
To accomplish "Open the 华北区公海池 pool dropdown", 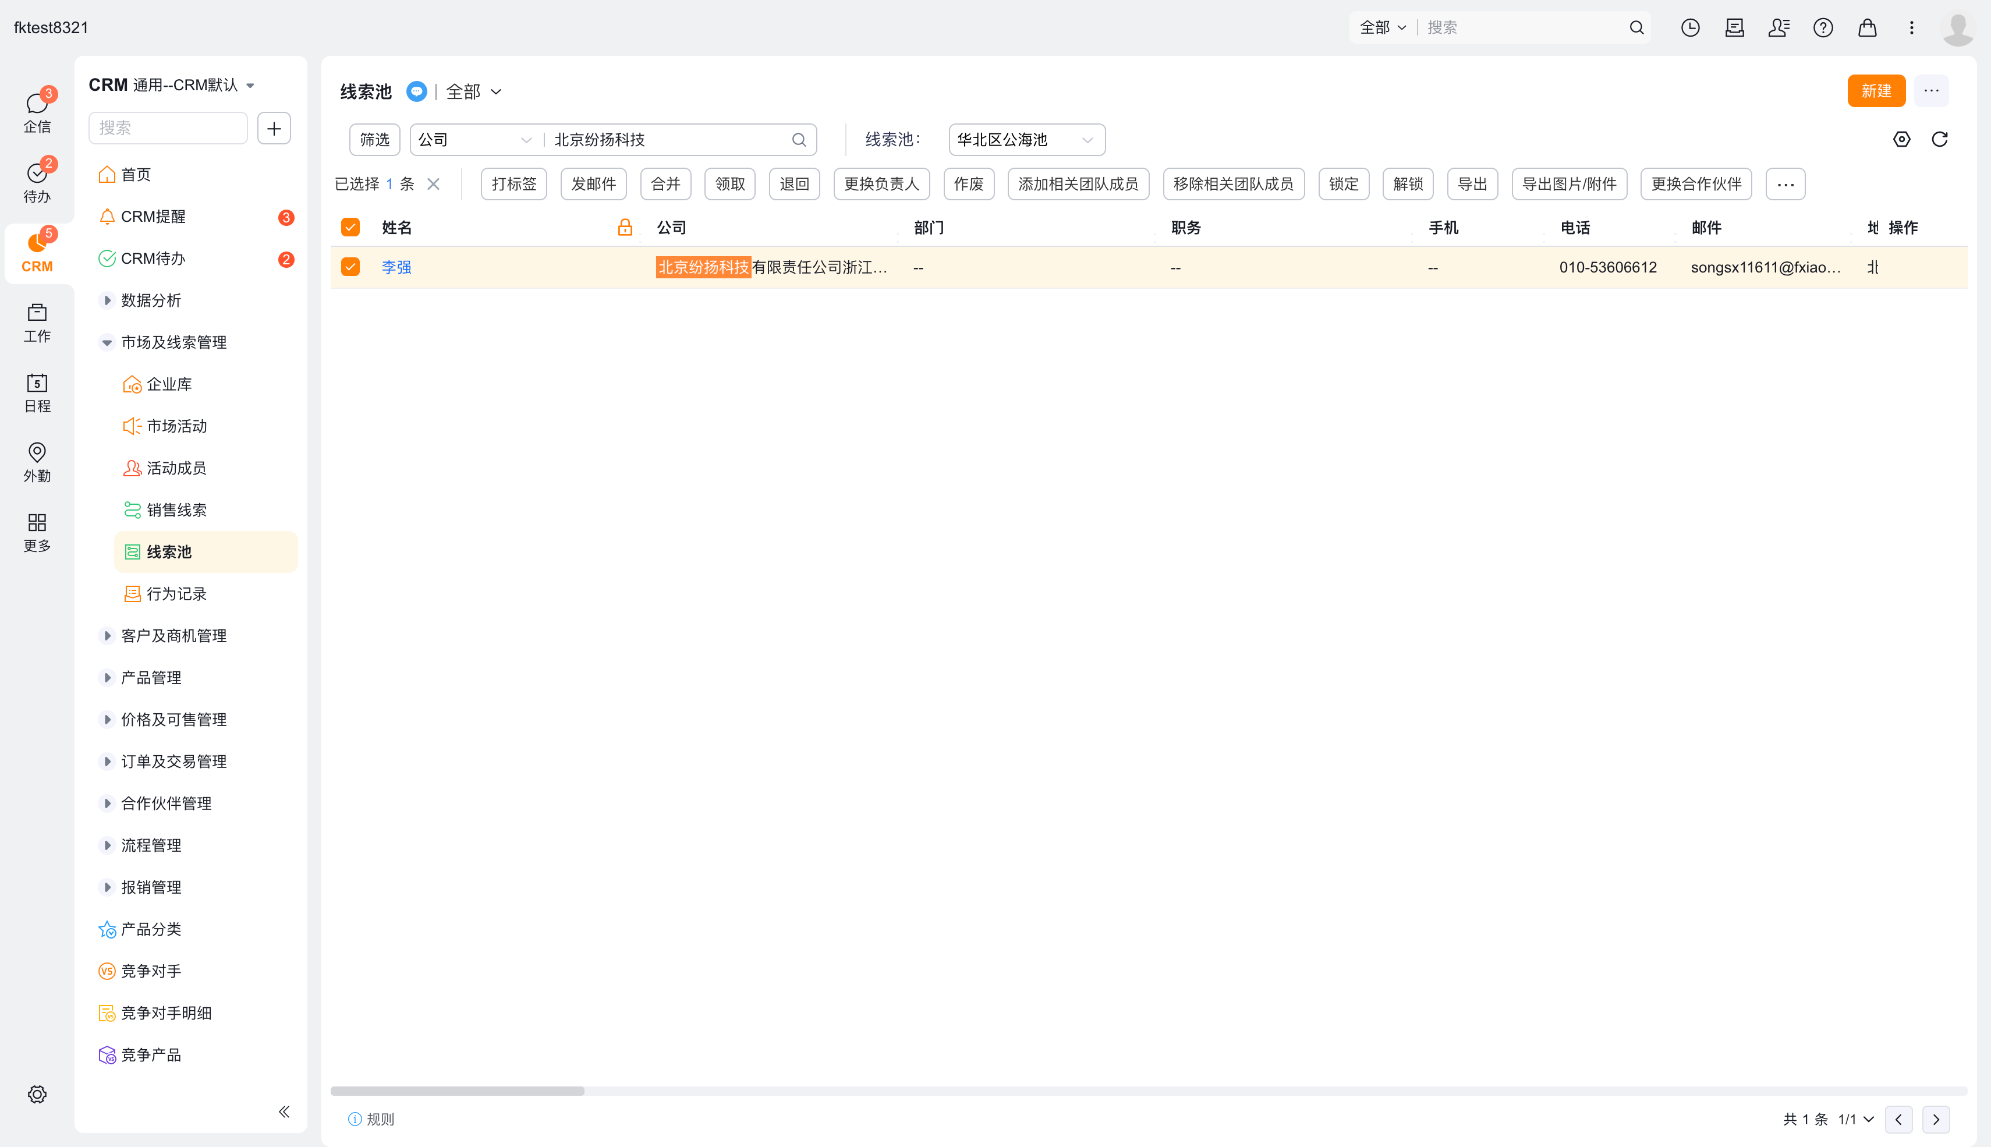I will coord(1027,139).
